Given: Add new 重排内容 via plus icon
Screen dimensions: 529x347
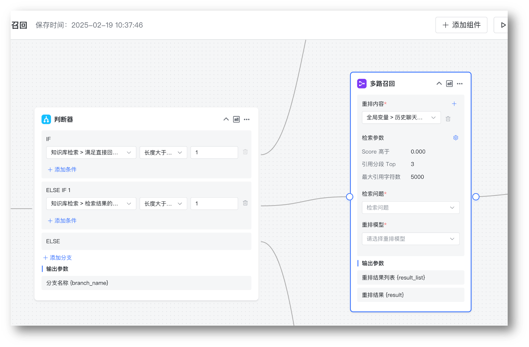Looking at the screenshot, I should point(454,103).
